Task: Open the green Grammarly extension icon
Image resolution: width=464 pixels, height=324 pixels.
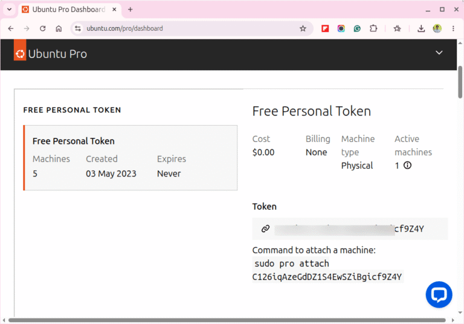Action: (357, 28)
